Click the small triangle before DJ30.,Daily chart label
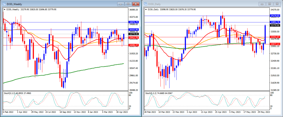Screen dimensions: 283x117 [146, 9]
